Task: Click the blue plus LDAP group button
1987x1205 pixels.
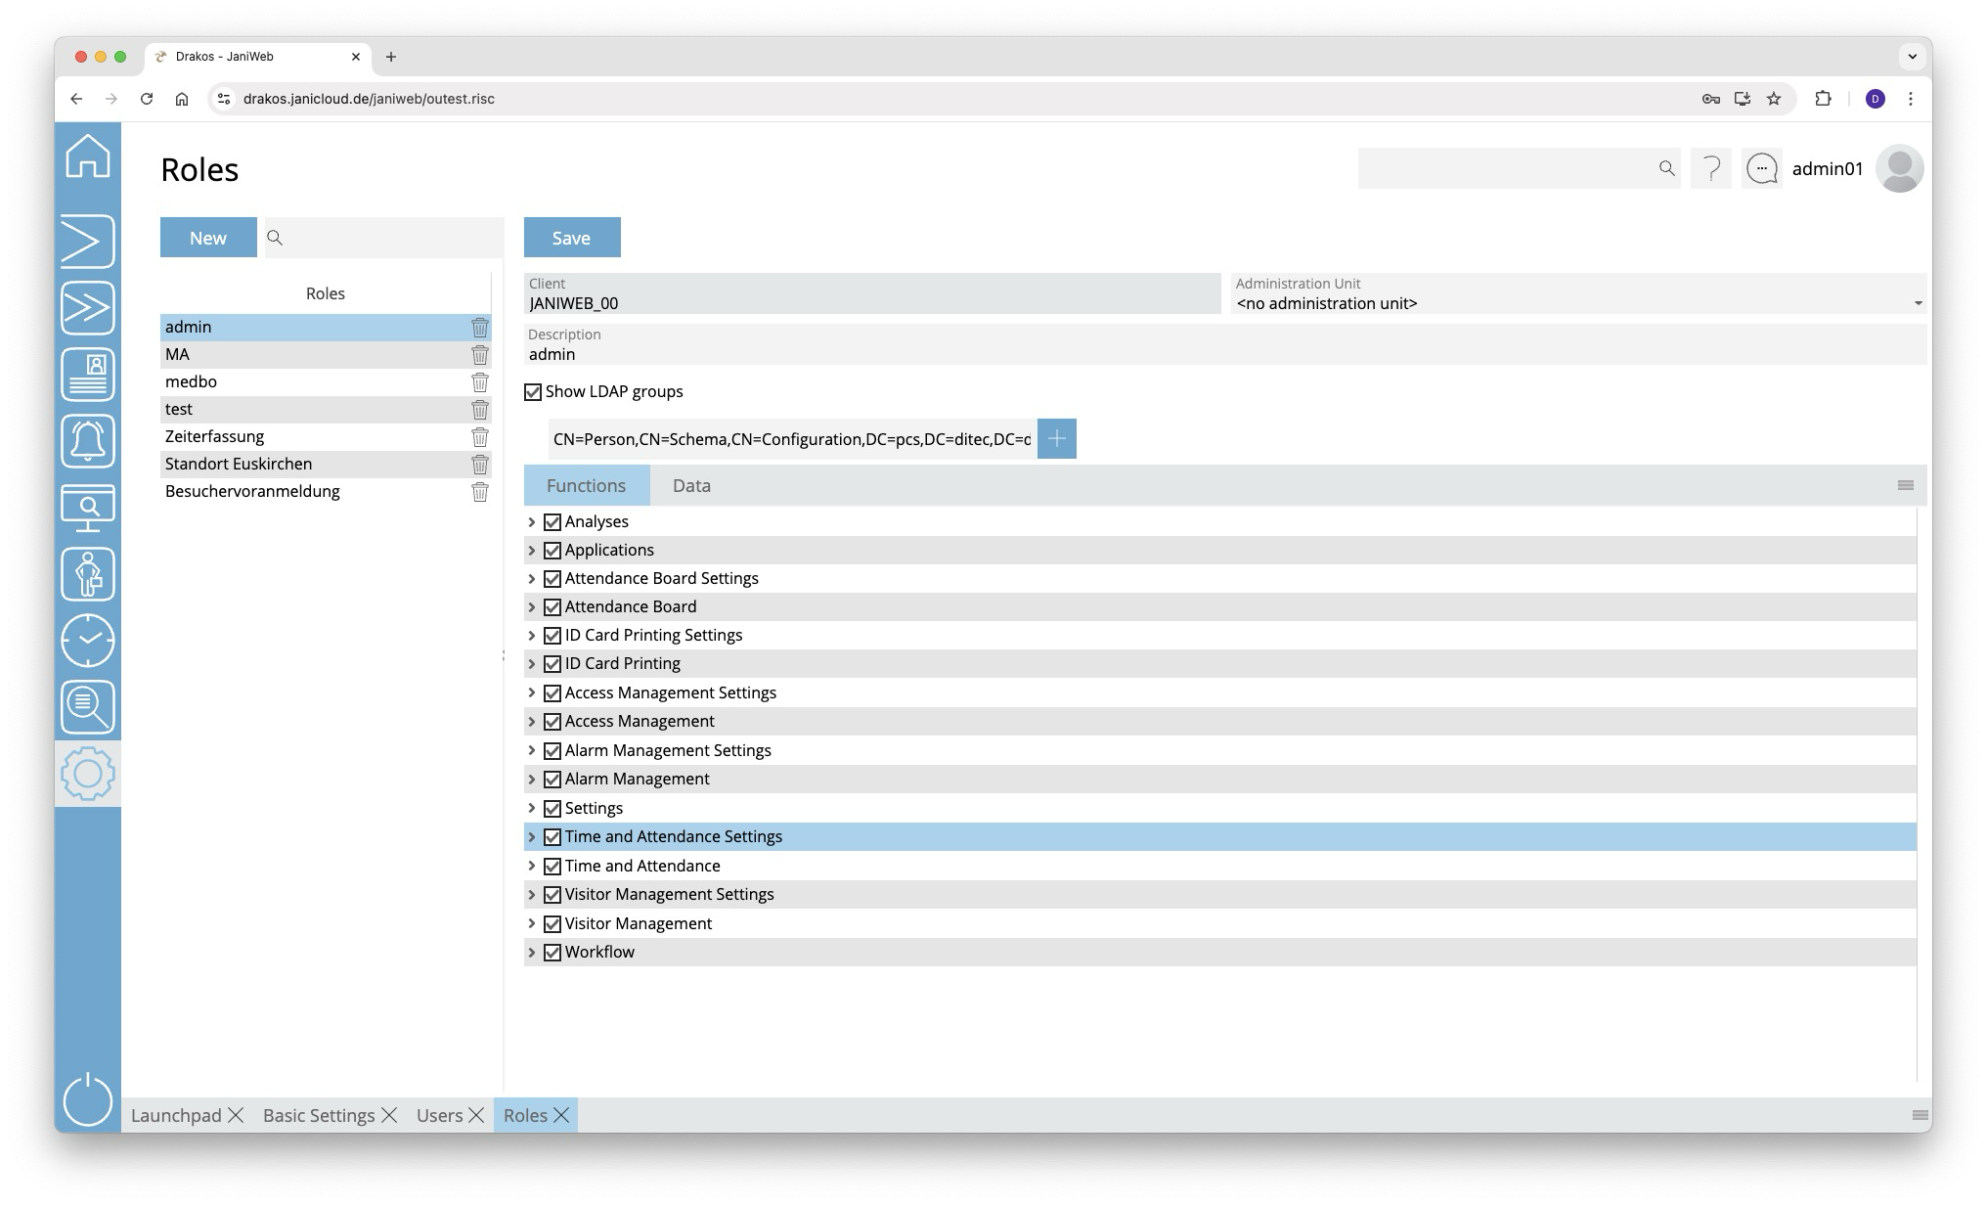Action: tap(1056, 439)
